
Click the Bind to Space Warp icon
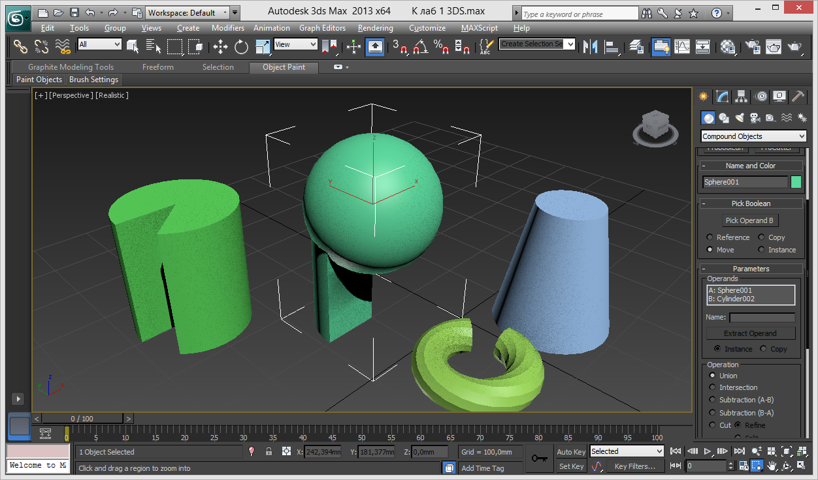[x=63, y=46]
